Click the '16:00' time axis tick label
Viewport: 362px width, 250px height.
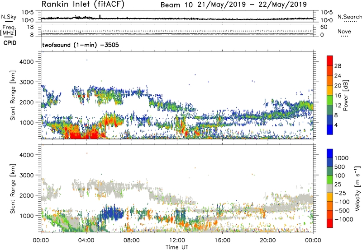tap(222, 241)
